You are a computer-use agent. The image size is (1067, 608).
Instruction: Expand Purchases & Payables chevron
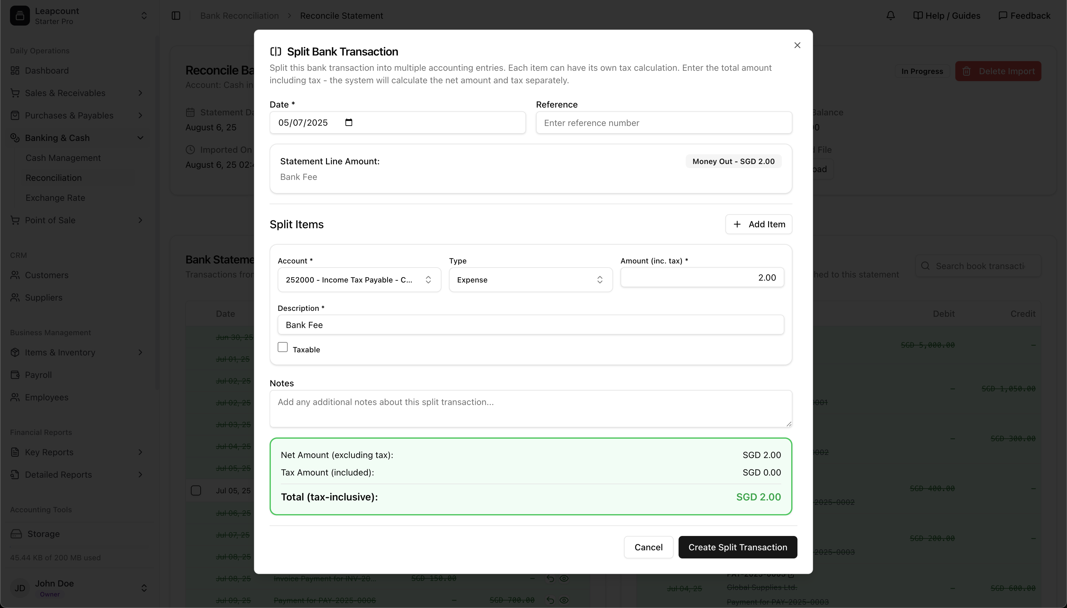pyautogui.click(x=140, y=115)
